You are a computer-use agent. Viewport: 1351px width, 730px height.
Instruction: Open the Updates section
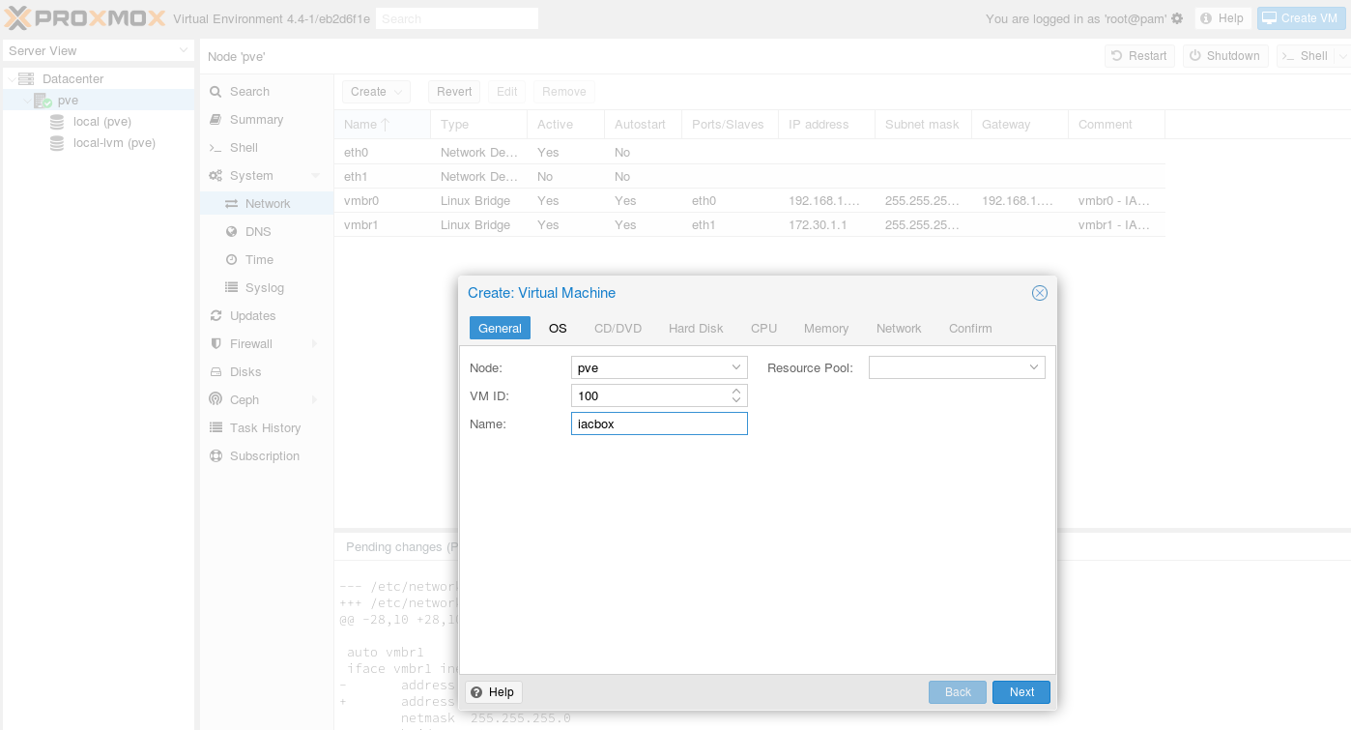pos(252,316)
